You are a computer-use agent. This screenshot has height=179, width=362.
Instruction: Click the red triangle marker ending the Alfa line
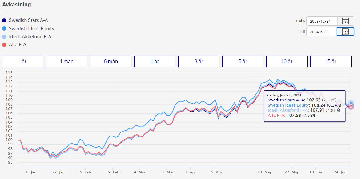(351, 107)
